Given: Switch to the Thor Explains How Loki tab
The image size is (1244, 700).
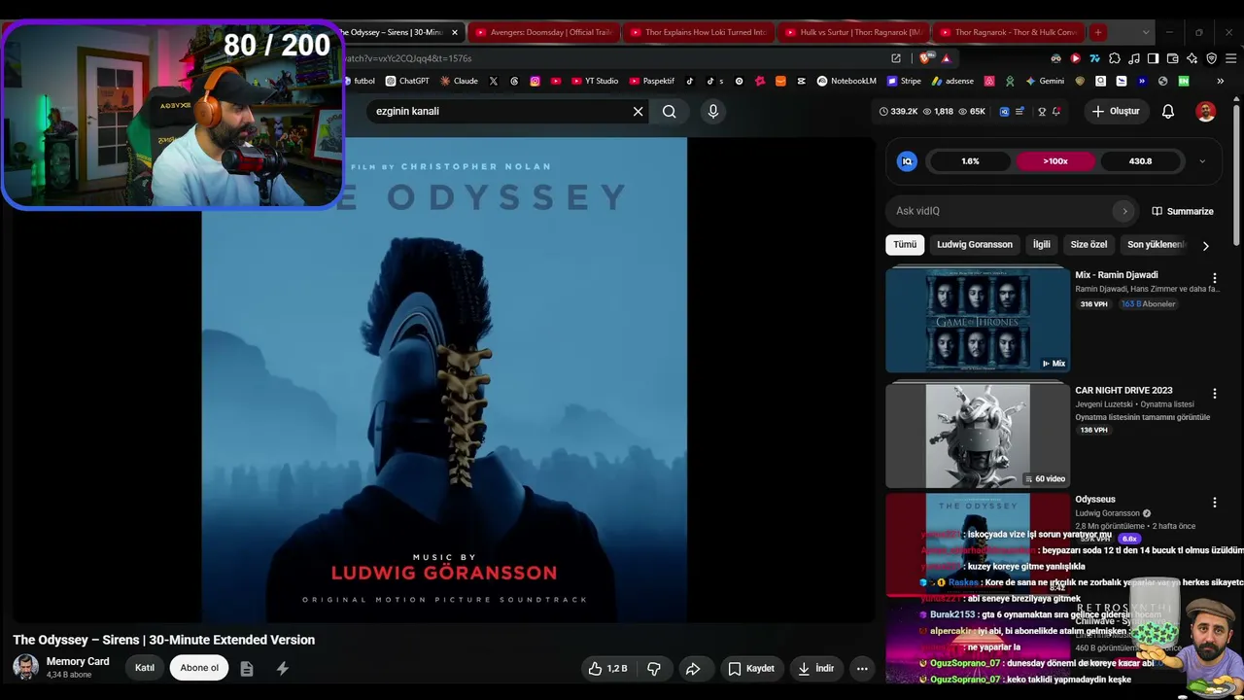Looking at the screenshot, I should coord(698,32).
